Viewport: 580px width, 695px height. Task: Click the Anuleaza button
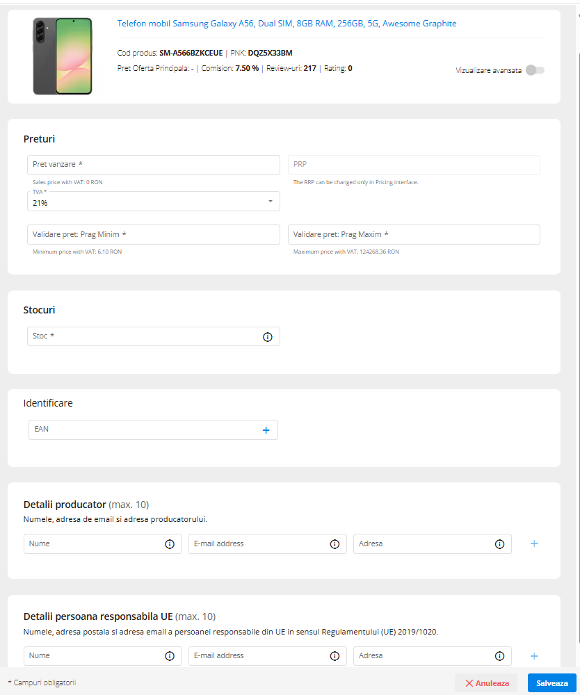click(x=486, y=683)
